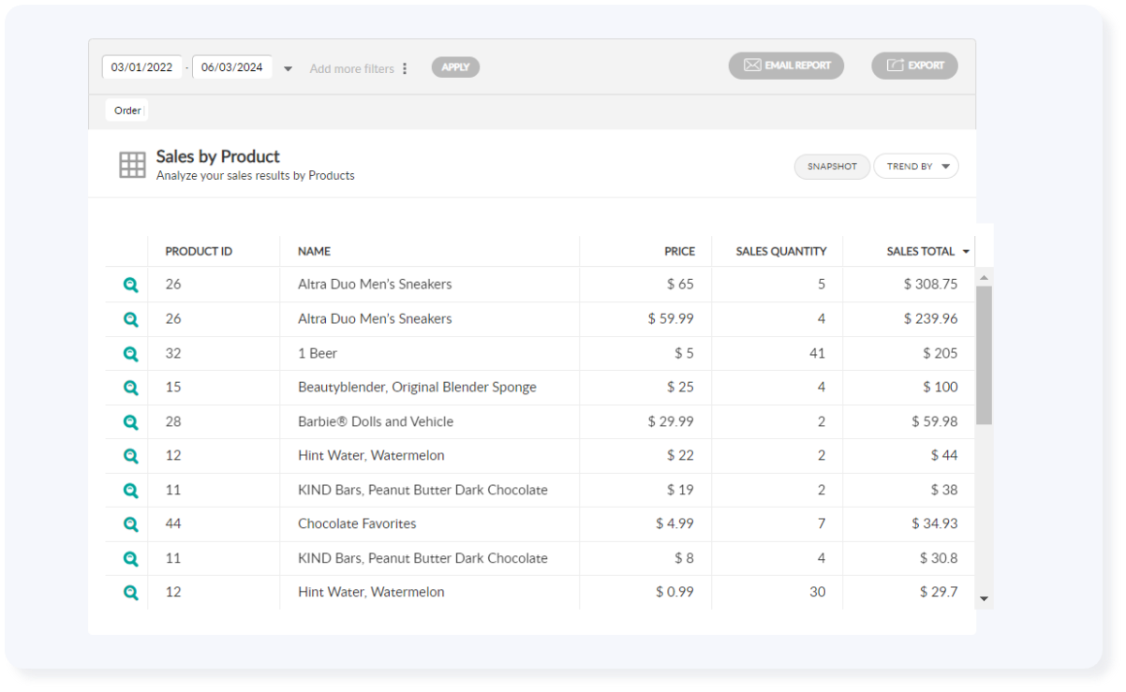Click the grid icon beside Sales by Product
This screenshot has height=692, width=1126.
(x=131, y=164)
